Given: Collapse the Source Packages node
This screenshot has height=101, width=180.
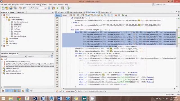Looking at the screenshot, I should click(x=4, y=17).
